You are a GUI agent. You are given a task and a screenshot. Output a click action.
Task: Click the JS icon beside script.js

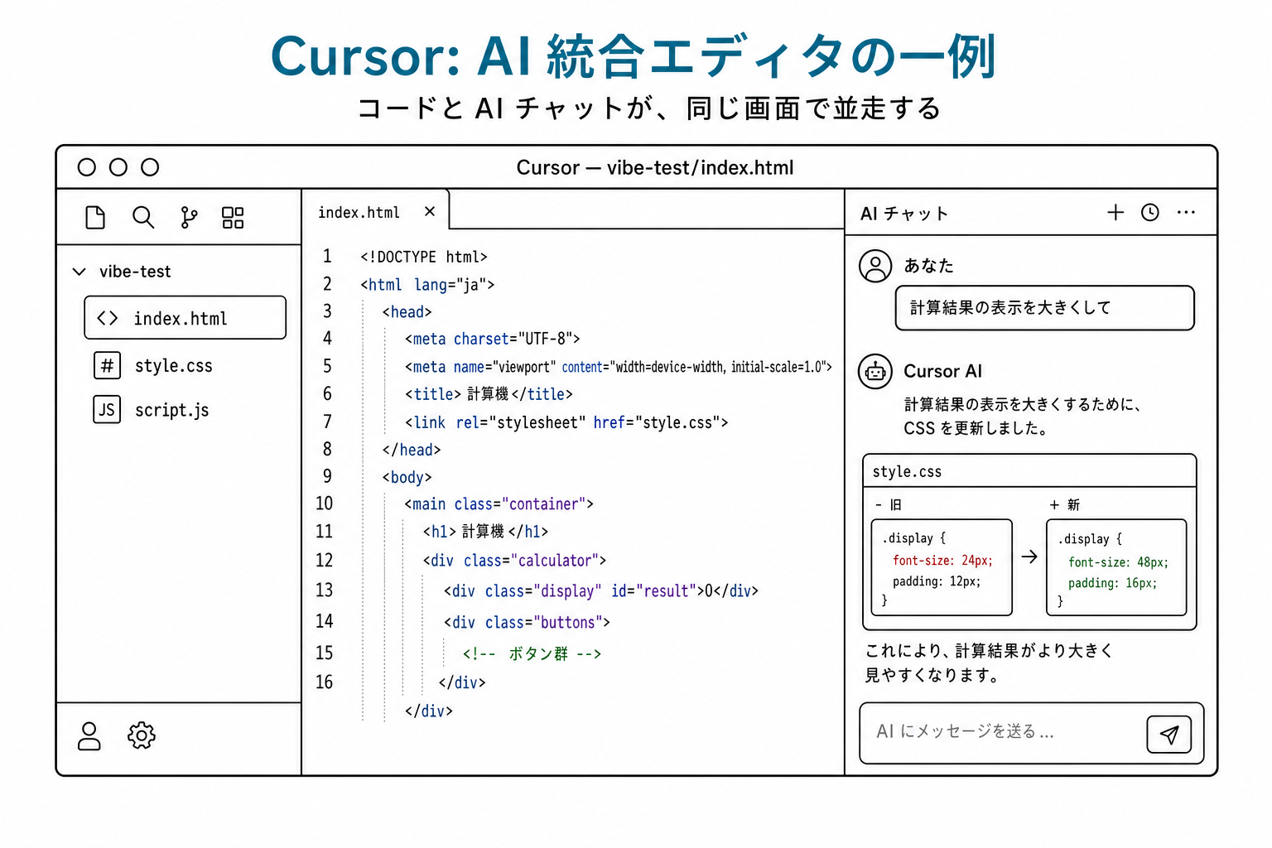(x=107, y=409)
